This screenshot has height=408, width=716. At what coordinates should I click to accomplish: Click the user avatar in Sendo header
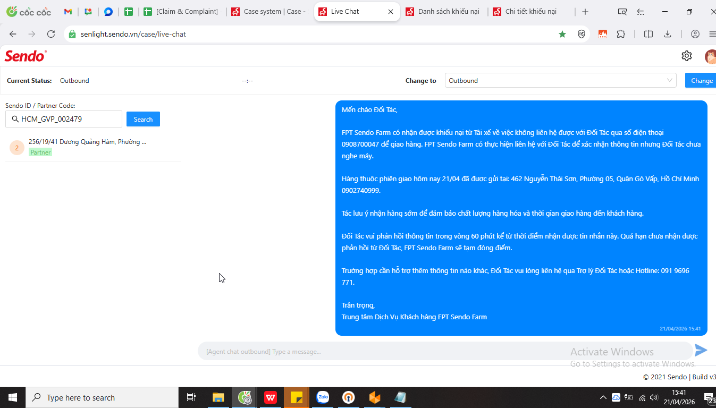(x=710, y=56)
